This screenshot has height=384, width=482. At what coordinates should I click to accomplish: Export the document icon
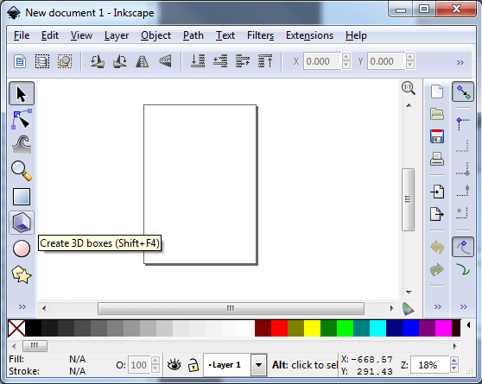click(437, 214)
